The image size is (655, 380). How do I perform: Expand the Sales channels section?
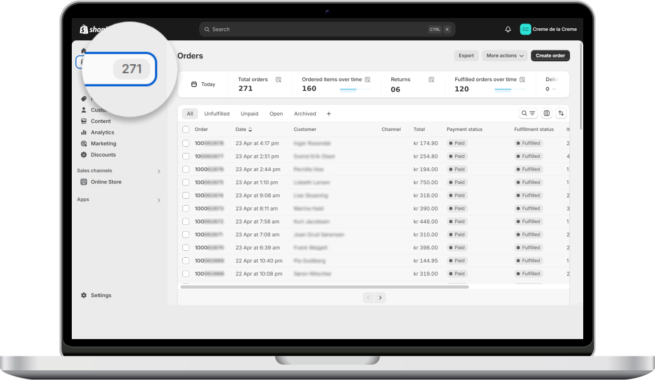[158, 171]
